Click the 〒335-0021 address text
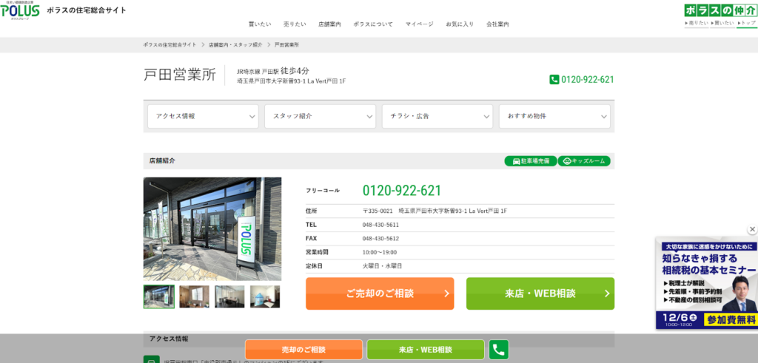Image resolution: width=758 pixels, height=363 pixels. coord(435,211)
